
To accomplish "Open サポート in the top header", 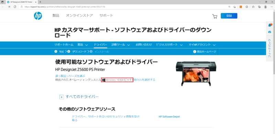I will (x=107, y=15).
